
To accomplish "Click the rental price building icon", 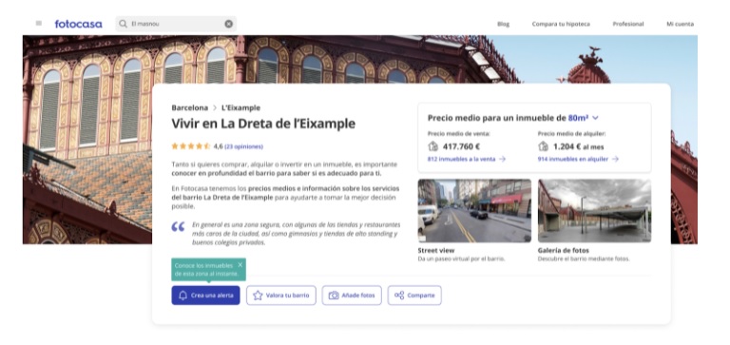I will (x=543, y=146).
